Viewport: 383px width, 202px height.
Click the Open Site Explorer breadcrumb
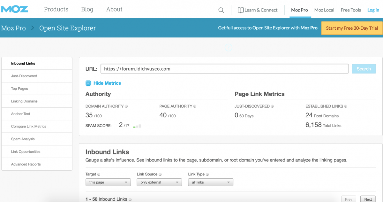[67, 28]
